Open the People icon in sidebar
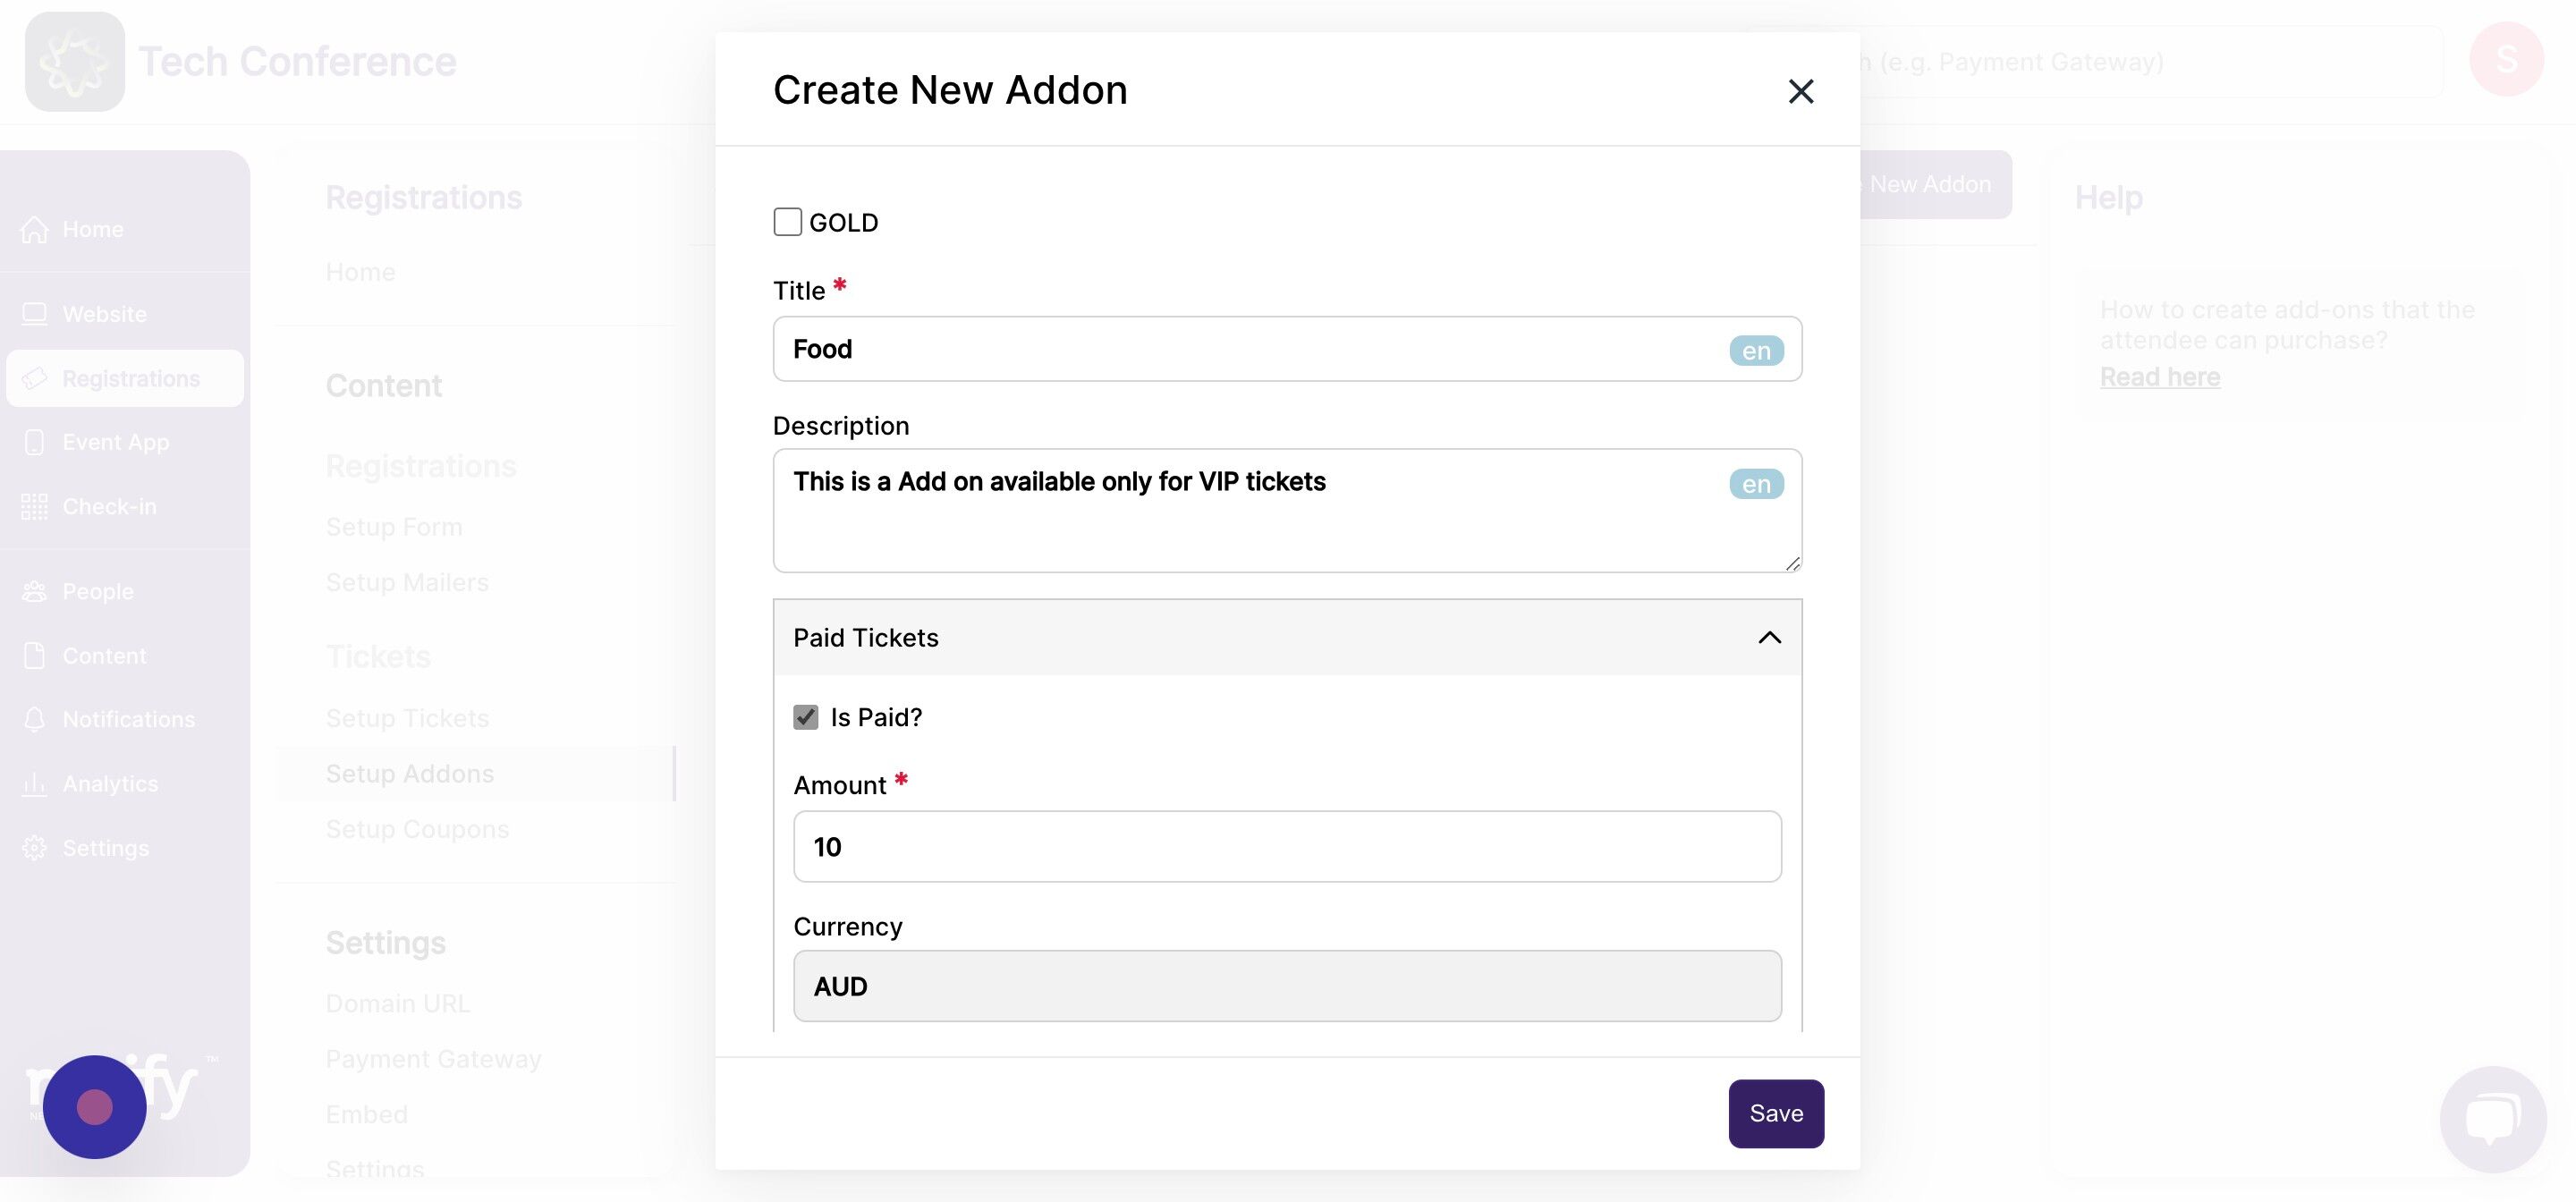Screen dimensions: 2576x1202 (34, 591)
